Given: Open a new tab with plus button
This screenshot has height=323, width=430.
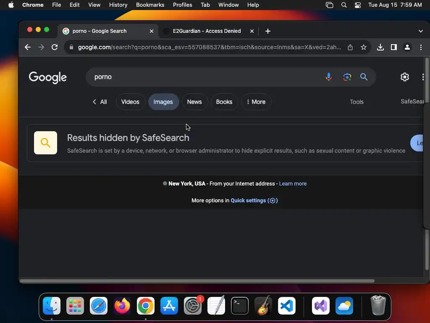Looking at the screenshot, I should [268, 31].
